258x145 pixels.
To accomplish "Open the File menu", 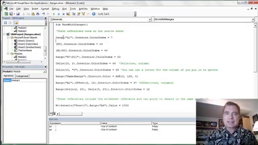I will (x=11, y=9).
